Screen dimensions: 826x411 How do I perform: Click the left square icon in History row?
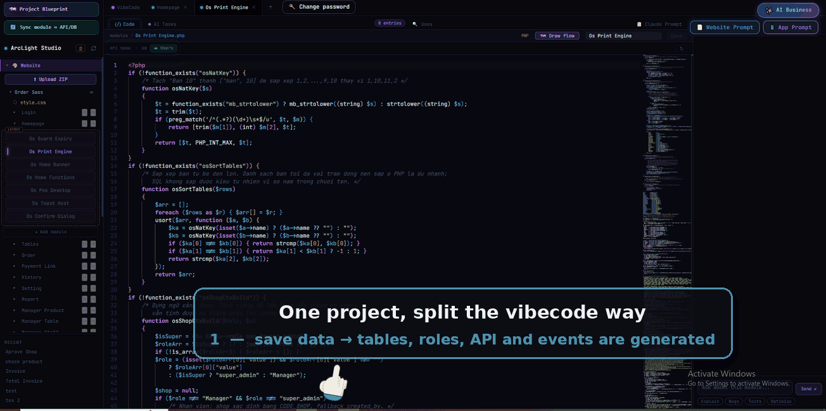click(84, 277)
